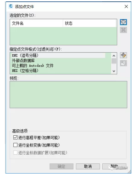This screenshot has width=139, height=176.
Task: Click the disabled 进行坐标数据扩展 checkbox
Action: (x=15, y=153)
